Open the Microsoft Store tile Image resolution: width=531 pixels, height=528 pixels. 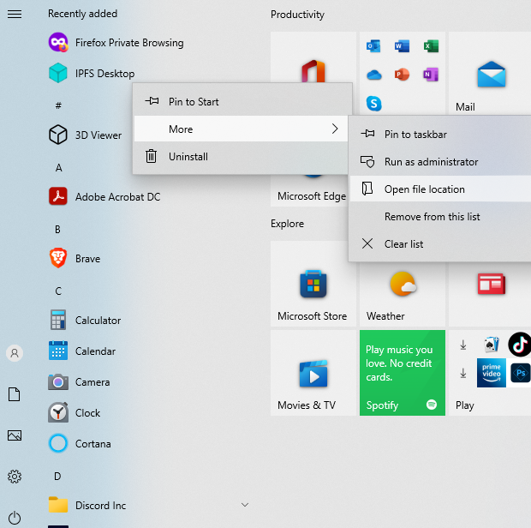[x=313, y=284]
